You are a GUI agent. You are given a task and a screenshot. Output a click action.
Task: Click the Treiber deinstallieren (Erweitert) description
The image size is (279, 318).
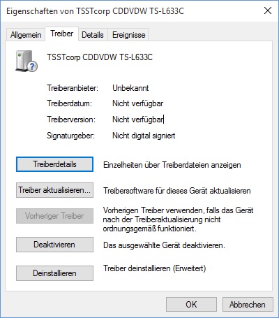[x=155, y=268]
